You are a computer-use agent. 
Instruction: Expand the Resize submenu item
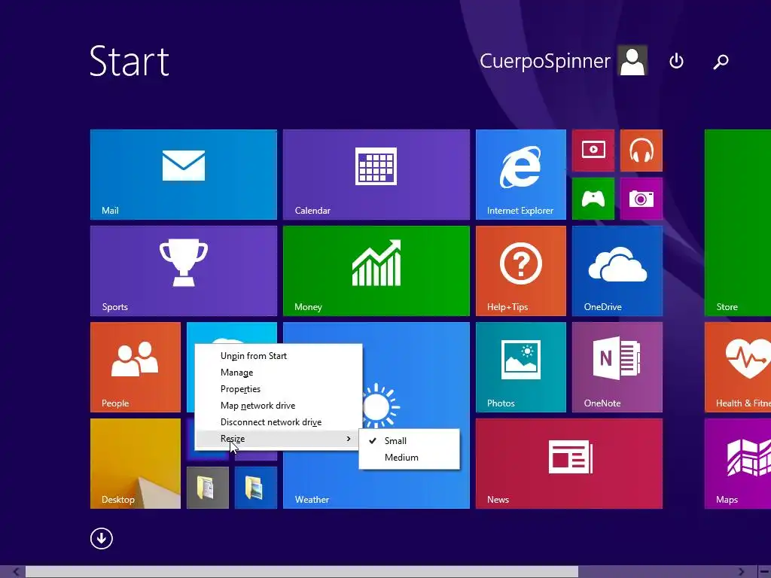279,439
